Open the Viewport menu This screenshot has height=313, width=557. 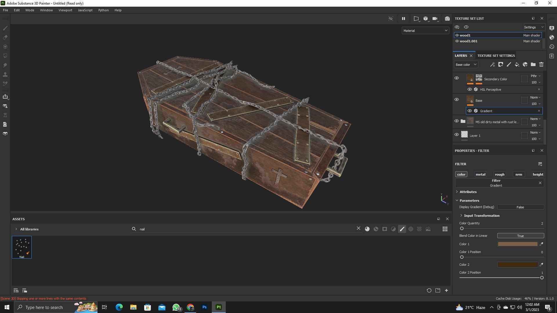point(65,10)
